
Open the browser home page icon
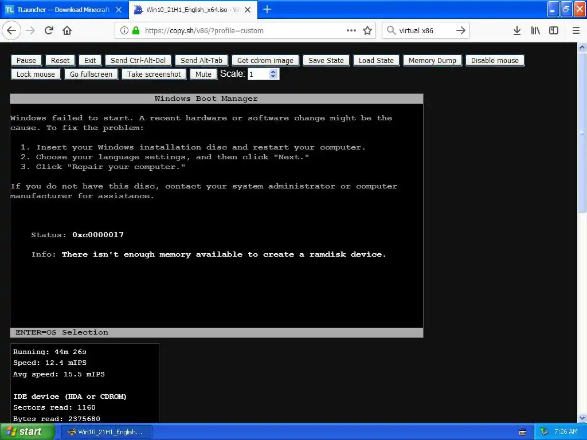(67, 30)
